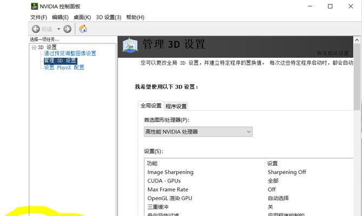Switch to 程序设置 tab
This screenshot has height=216, width=362.
[x=176, y=106]
